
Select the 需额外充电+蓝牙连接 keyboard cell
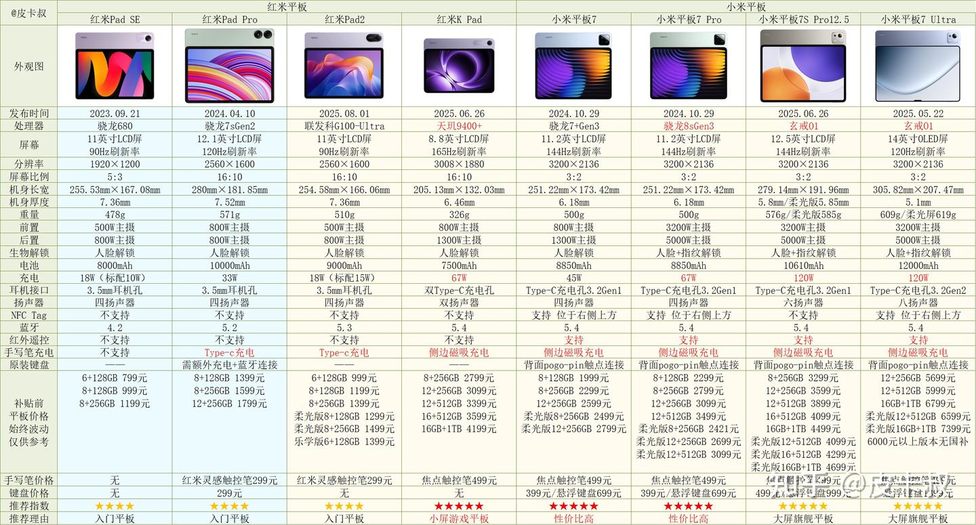point(229,365)
